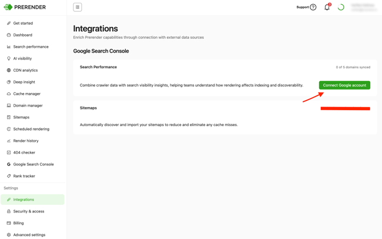Click the 'Sitemaps' card title
The height and width of the screenshot is (239, 382).
click(x=88, y=108)
